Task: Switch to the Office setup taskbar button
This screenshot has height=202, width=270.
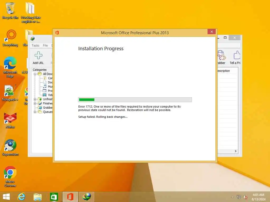Action: [x=70, y=197]
